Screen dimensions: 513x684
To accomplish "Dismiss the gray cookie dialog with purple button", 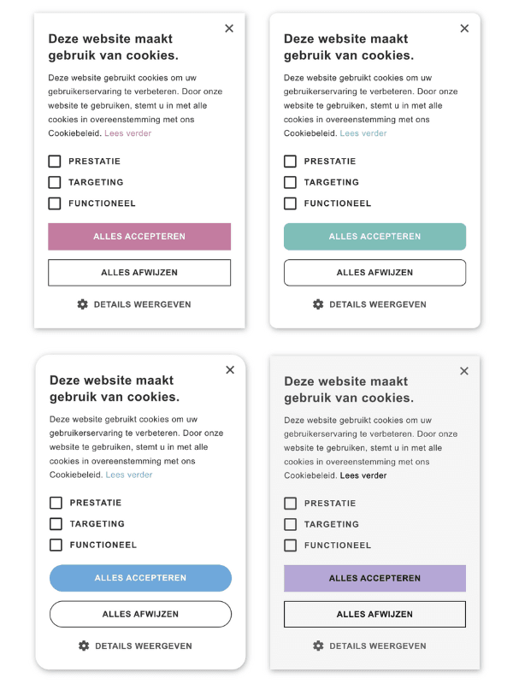I will (464, 371).
